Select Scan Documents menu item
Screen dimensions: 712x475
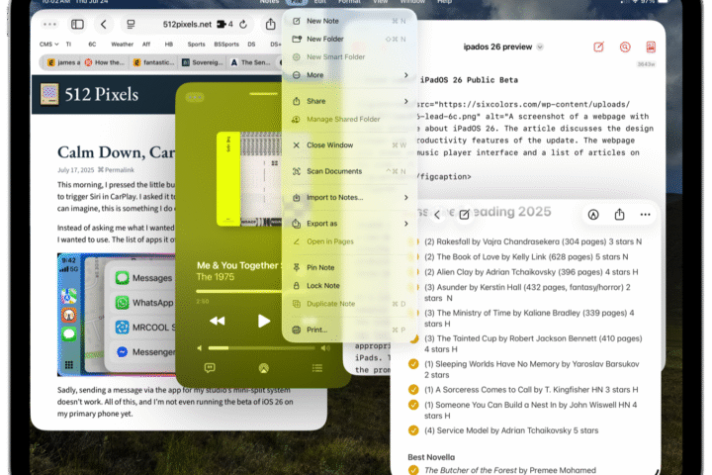click(x=350, y=171)
